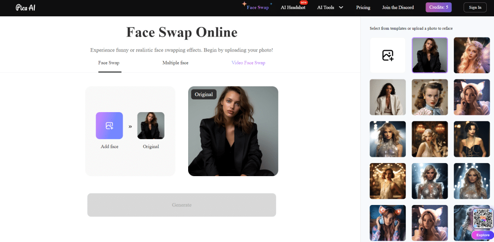Click the large Original preview image
The image size is (494, 242).
coord(233,131)
